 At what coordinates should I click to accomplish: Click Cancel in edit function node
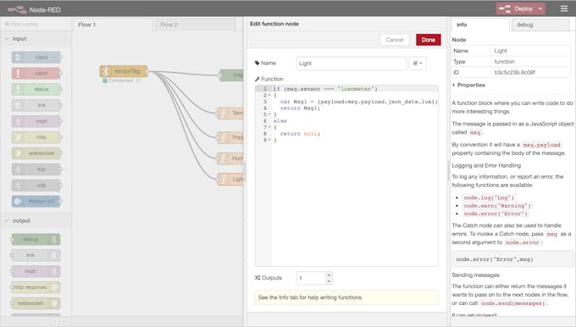(395, 40)
